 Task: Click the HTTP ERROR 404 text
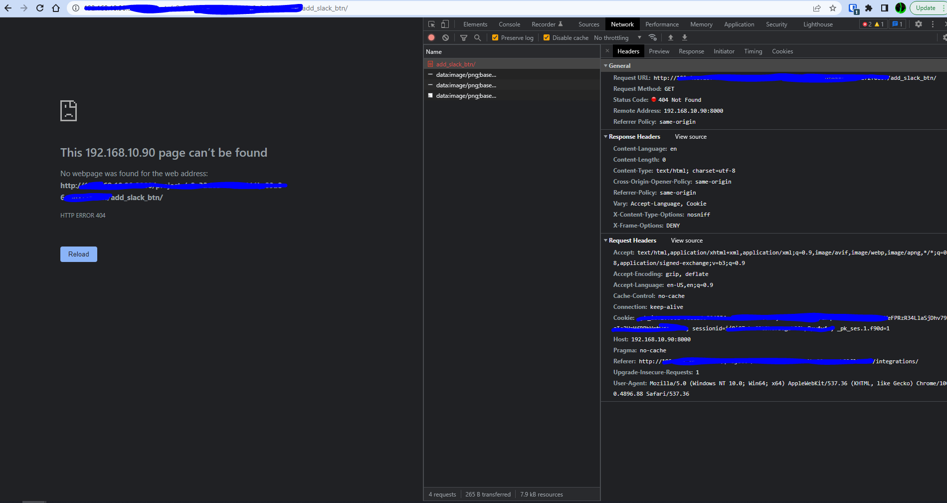pyautogui.click(x=83, y=216)
